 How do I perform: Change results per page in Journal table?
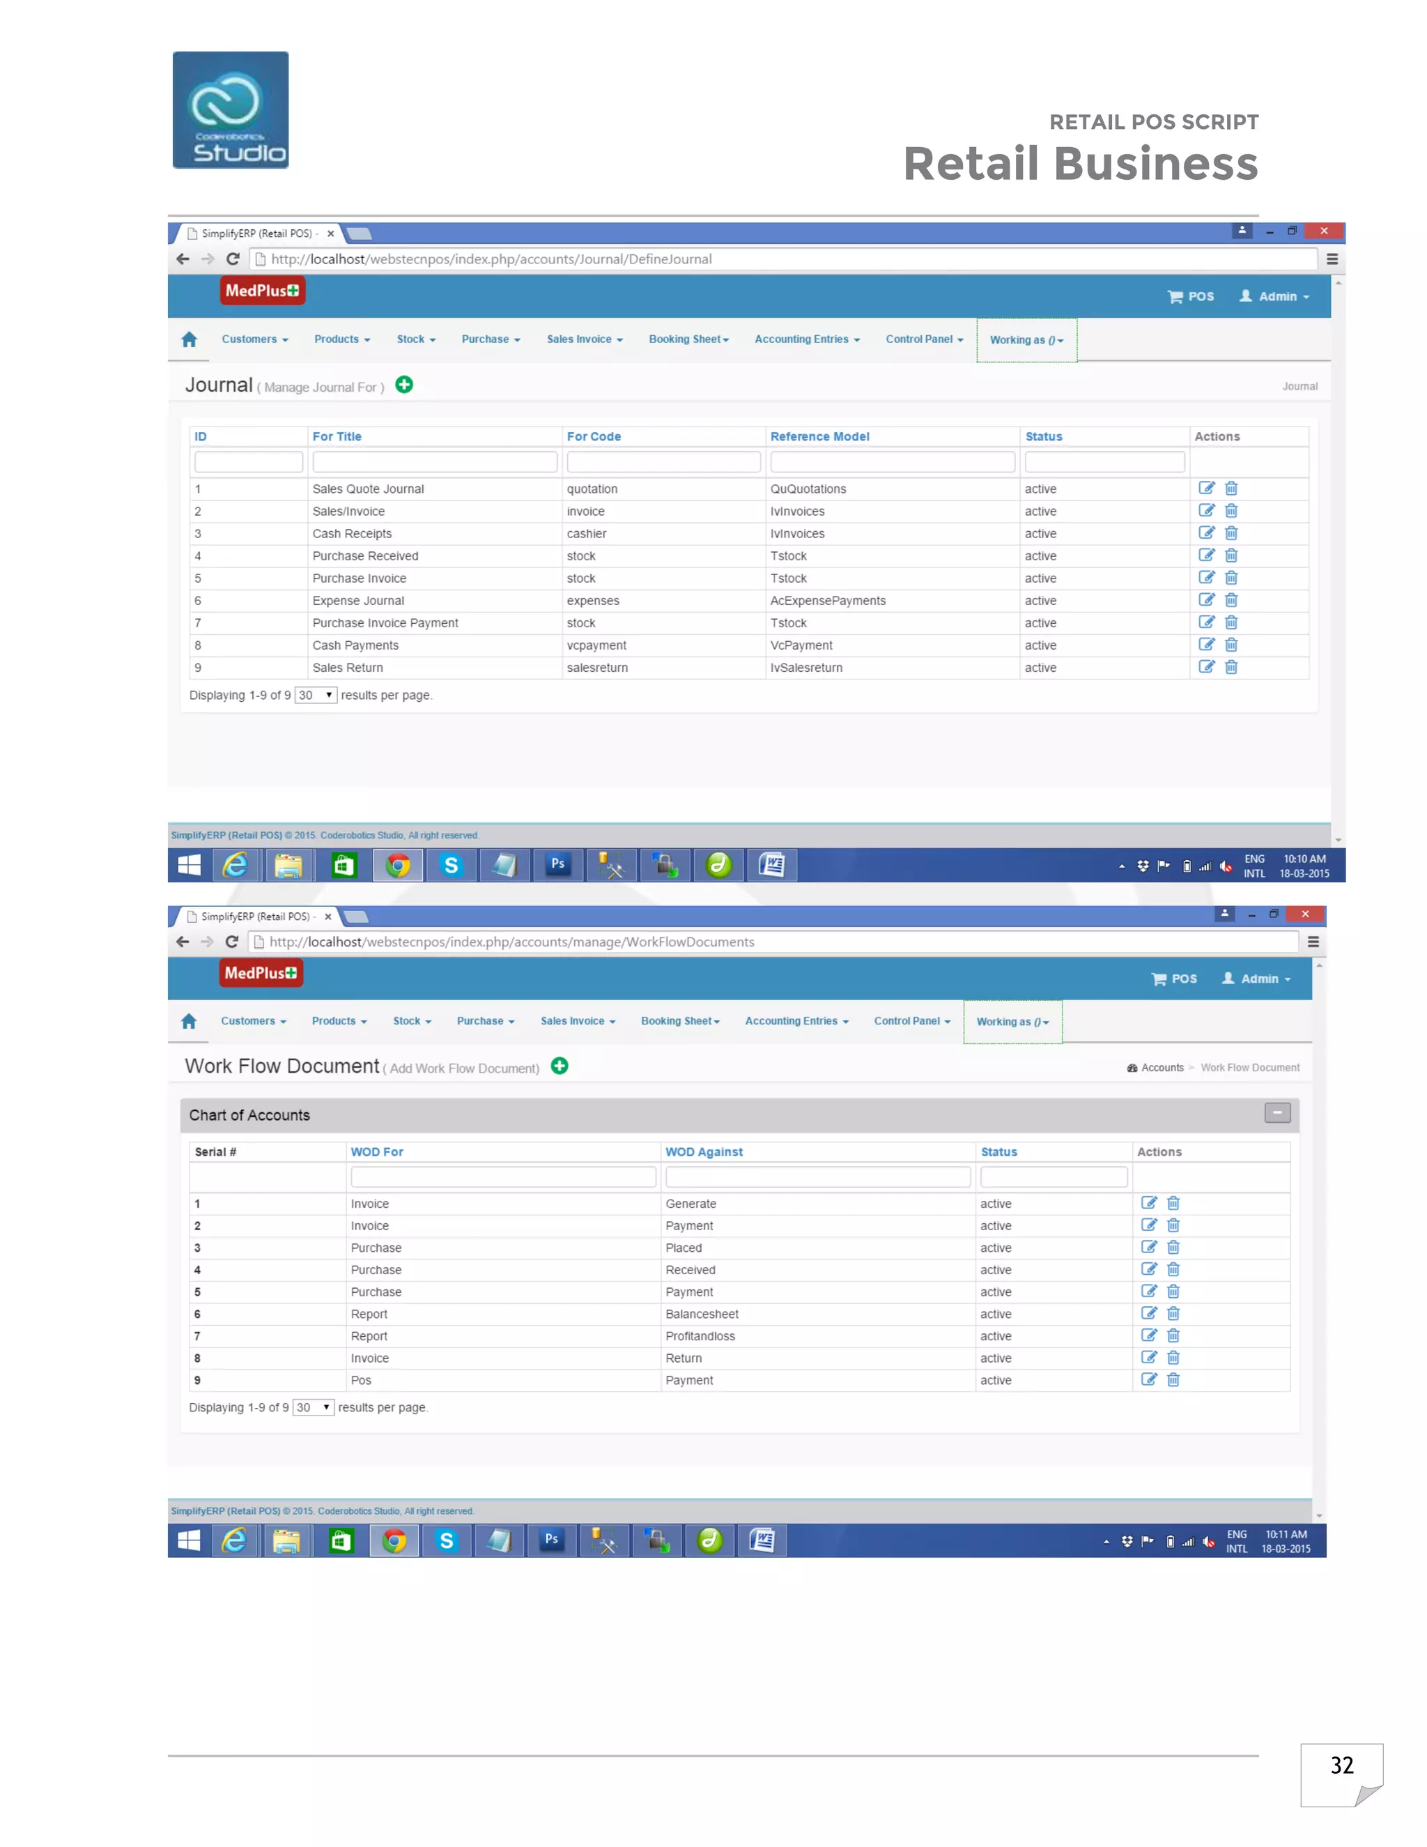[316, 695]
